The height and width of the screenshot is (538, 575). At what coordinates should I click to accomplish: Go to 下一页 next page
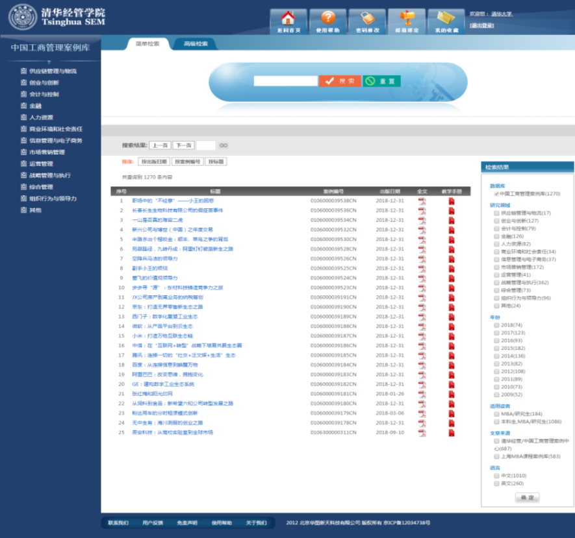click(184, 145)
